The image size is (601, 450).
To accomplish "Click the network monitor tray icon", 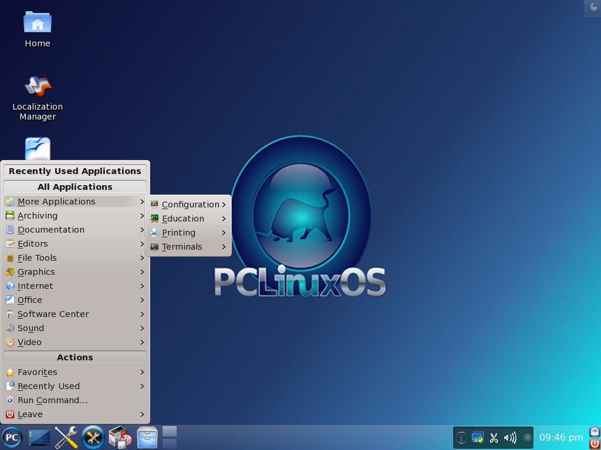I will 478,438.
